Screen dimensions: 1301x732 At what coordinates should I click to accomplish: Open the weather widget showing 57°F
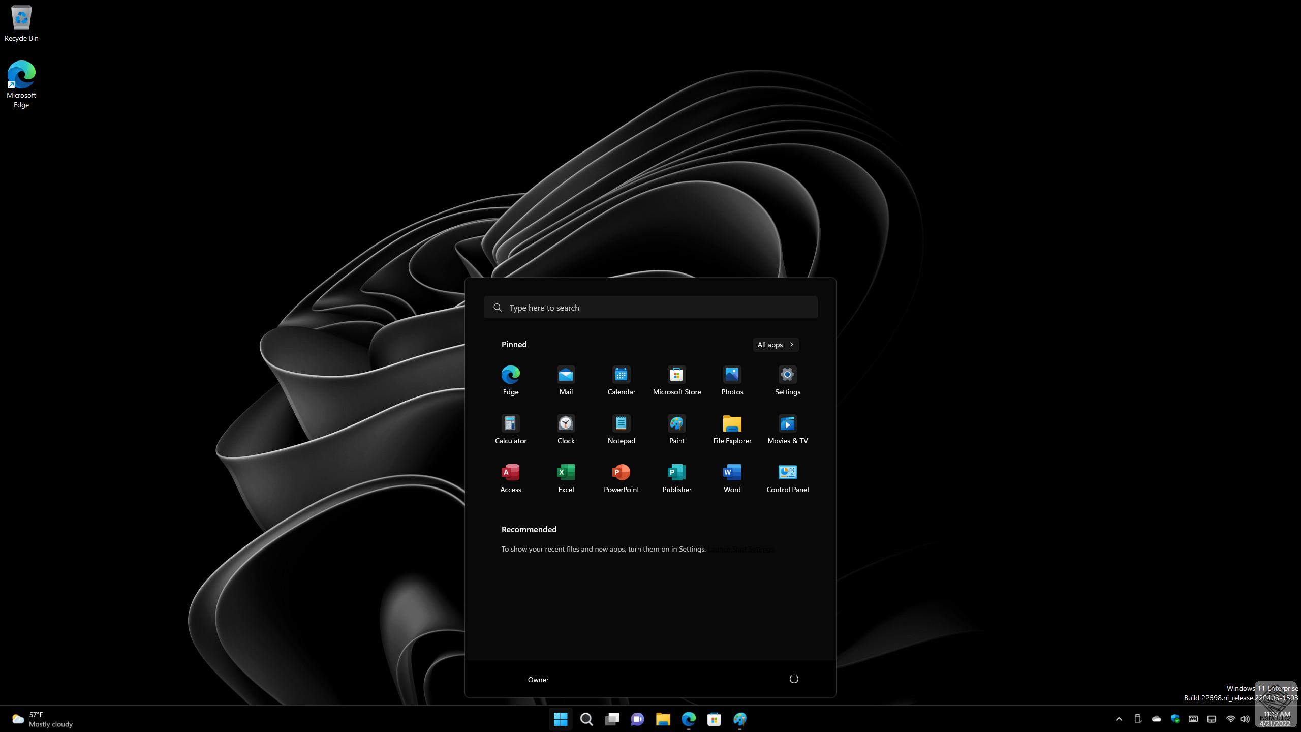(43, 719)
